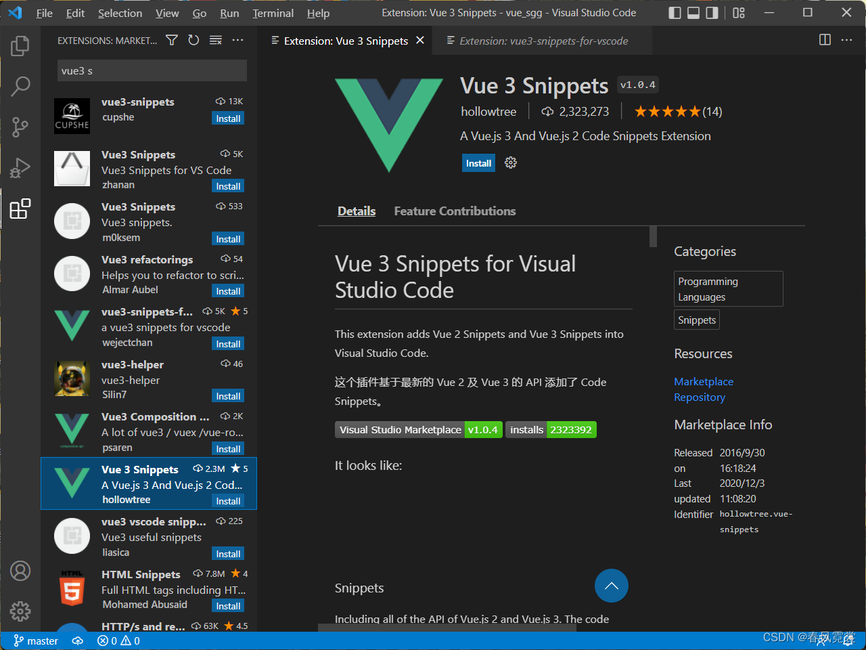The height and width of the screenshot is (650, 866).
Task: Split the editor right
Action: (825, 40)
